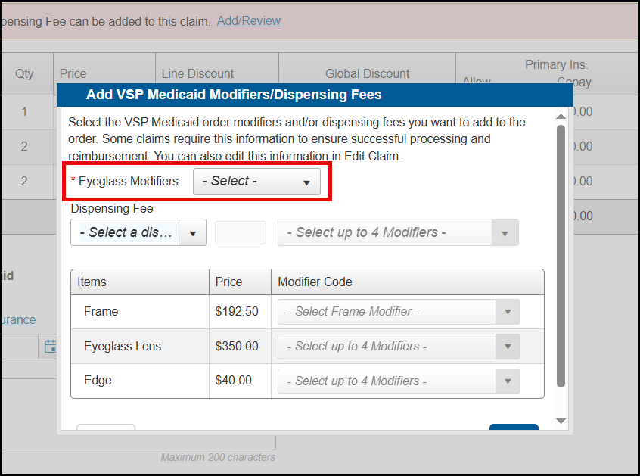640x476 pixels.
Task: Click the dialog scrollbar up arrow
Action: coord(561,117)
